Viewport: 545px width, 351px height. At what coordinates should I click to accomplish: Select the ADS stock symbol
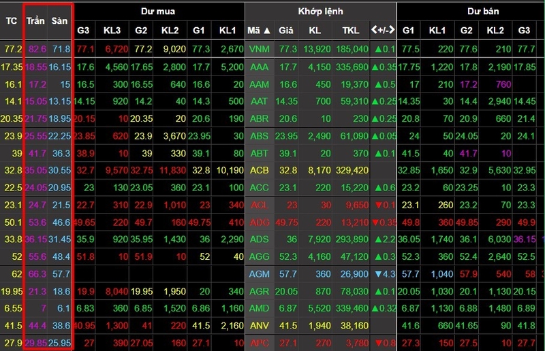click(x=260, y=239)
